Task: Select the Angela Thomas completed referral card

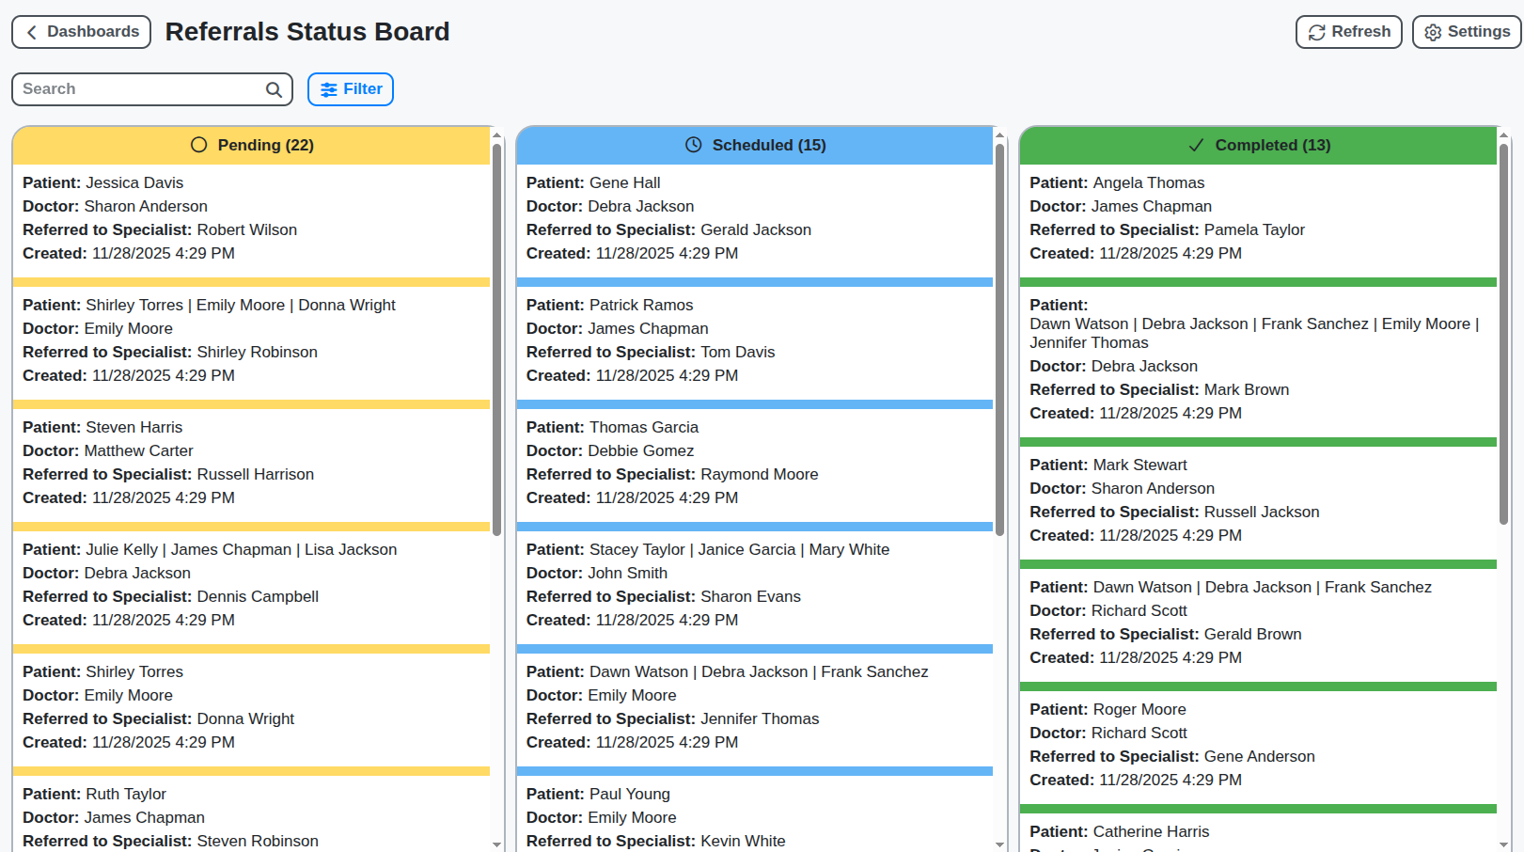Action: (1257, 217)
